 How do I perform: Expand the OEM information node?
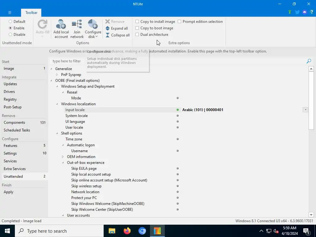[63, 156]
